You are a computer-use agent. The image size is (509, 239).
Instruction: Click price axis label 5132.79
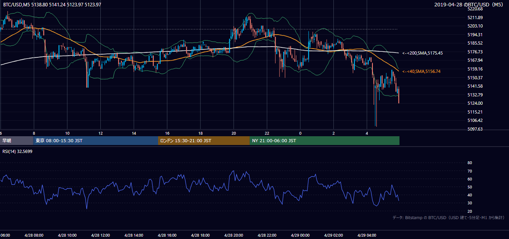tap(475, 95)
